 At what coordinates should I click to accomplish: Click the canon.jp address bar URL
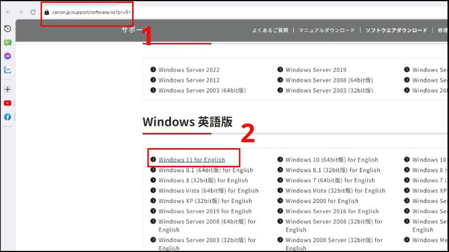coord(91,12)
